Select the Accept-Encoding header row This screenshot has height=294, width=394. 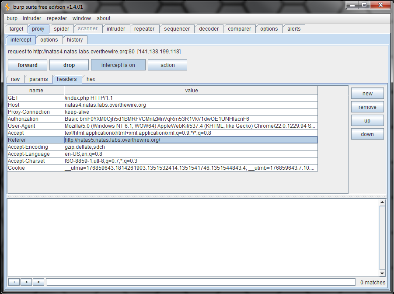(x=36, y=147)
